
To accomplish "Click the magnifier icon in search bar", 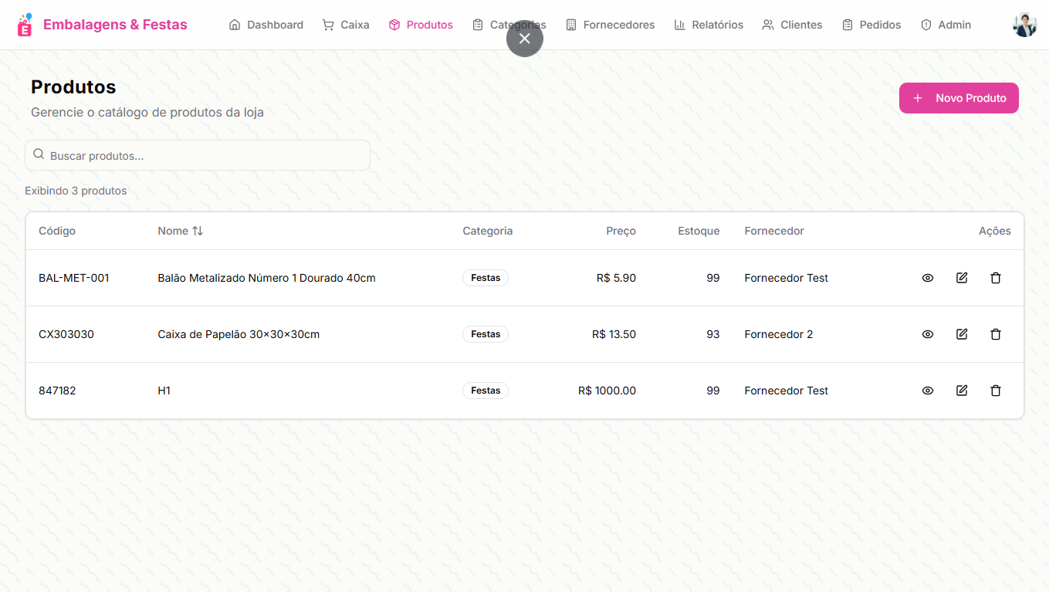I will click(x=39, y=155).
